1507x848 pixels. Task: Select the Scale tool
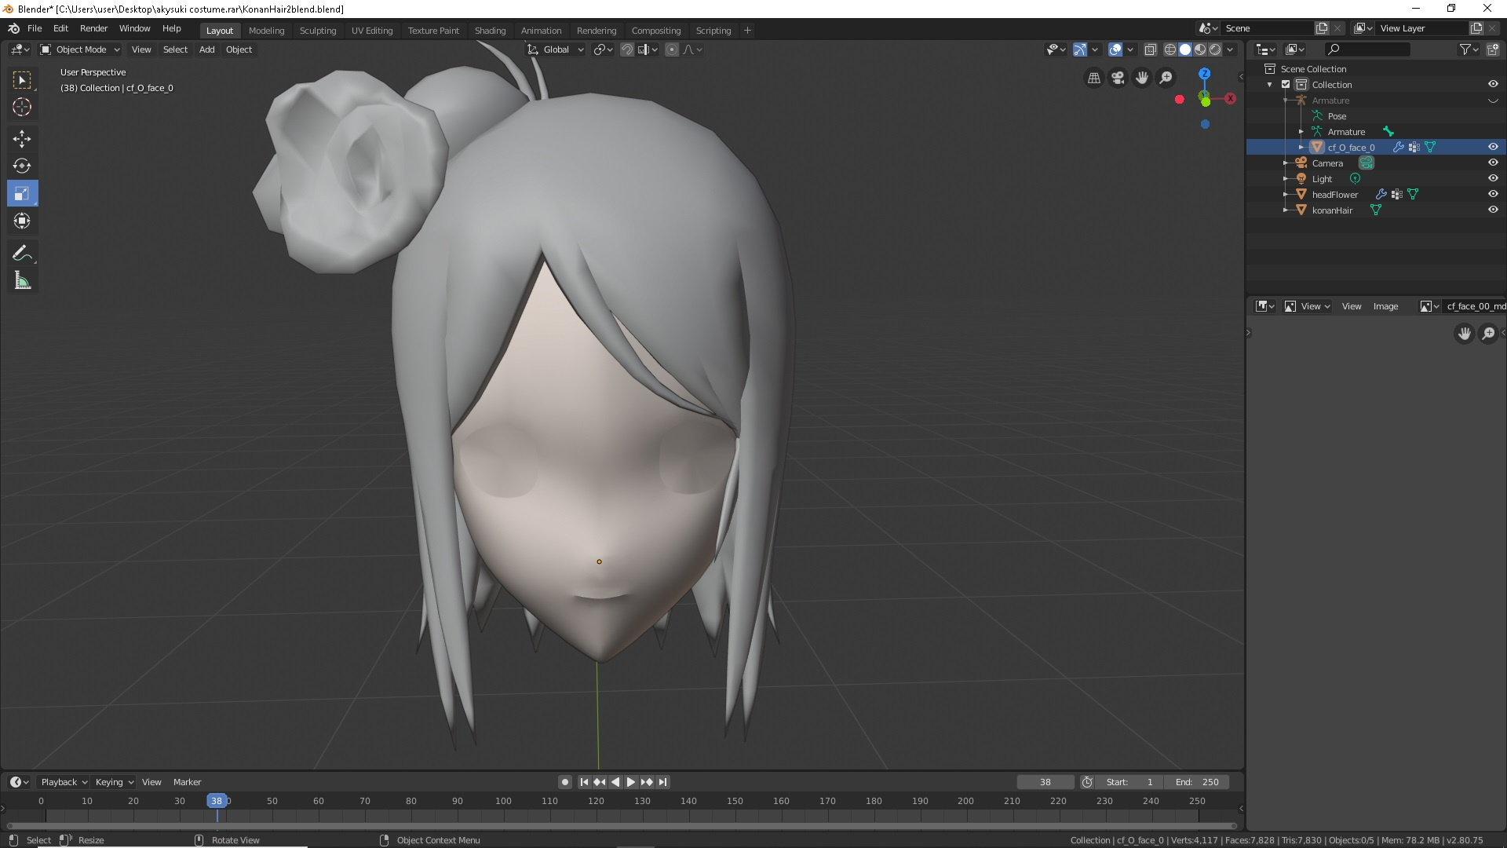[22, 193]
